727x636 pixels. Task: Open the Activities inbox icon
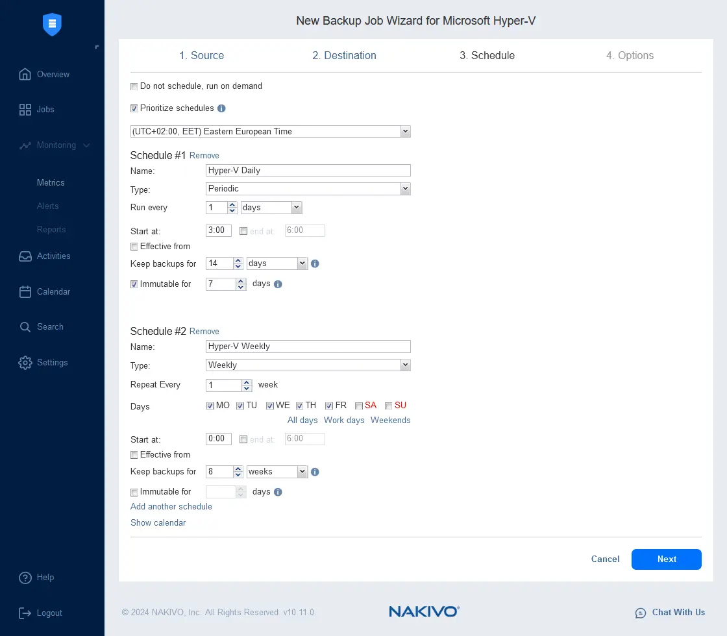coord(25,256)
